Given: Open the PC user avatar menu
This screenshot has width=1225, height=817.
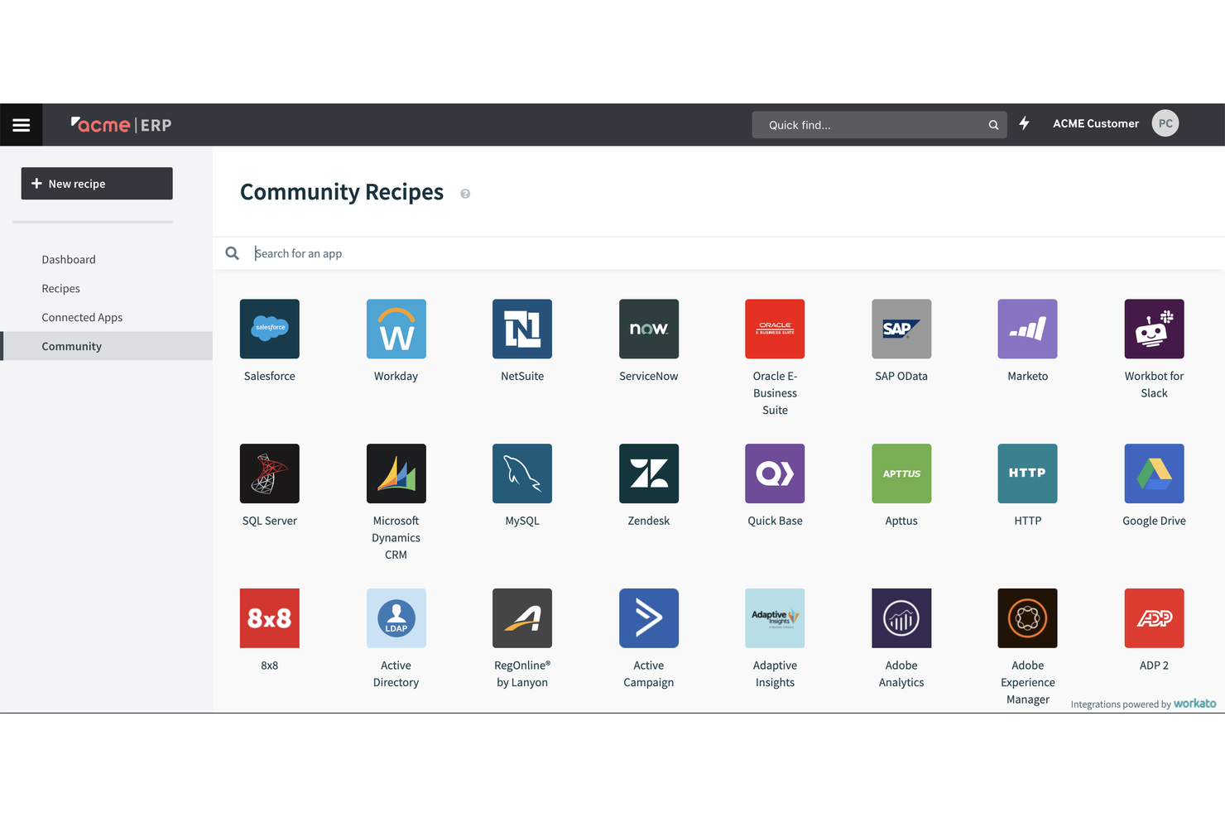Looking at the screenshot, I should point(1165,123).
